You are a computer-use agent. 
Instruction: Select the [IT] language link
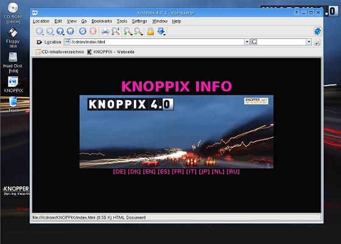coord(191,172)
